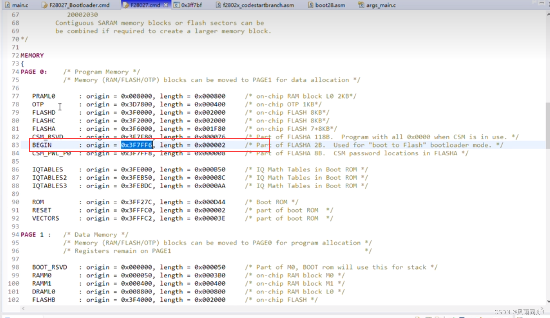Select the active F28027.cmd tab
550x318 pixels.
point(142,5)
